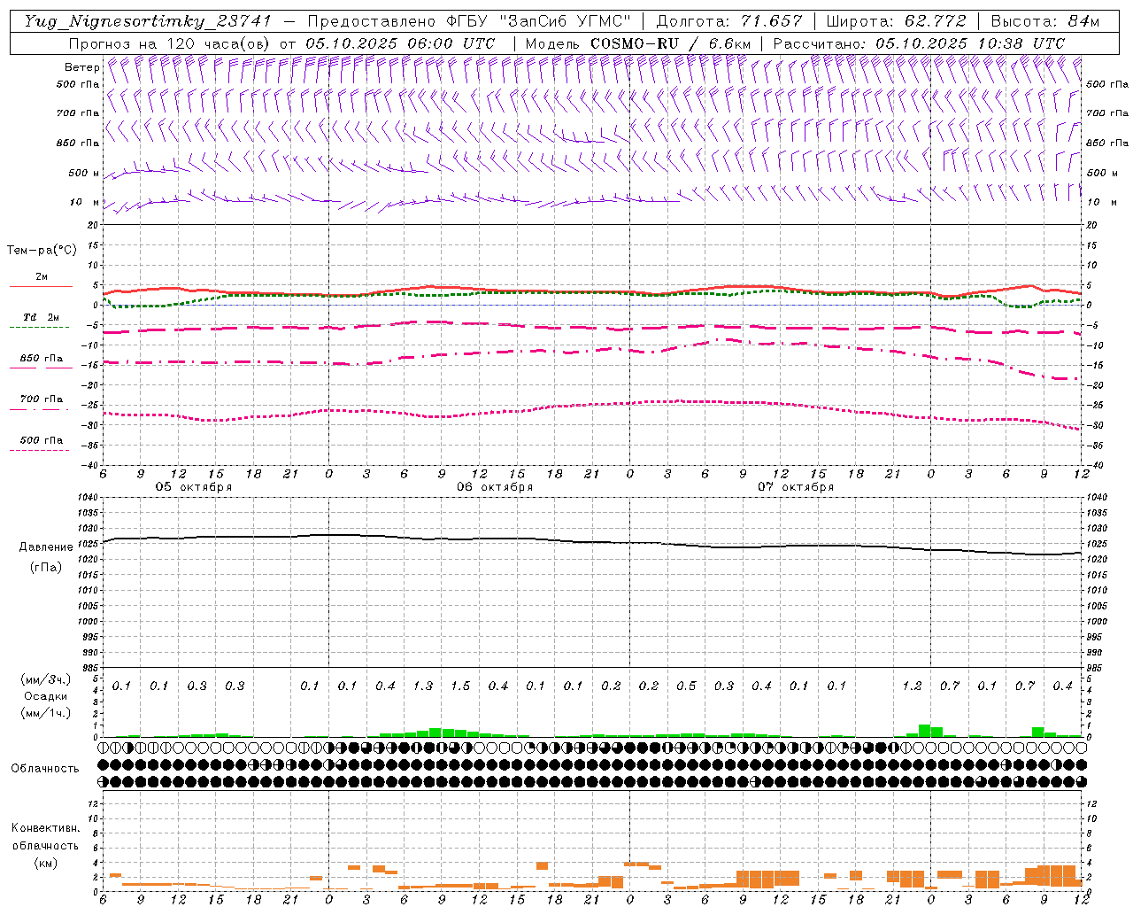Click the Давление panel label
Image resolution: width=1133 pixels, height=907 pixels.
click(46, 547)
